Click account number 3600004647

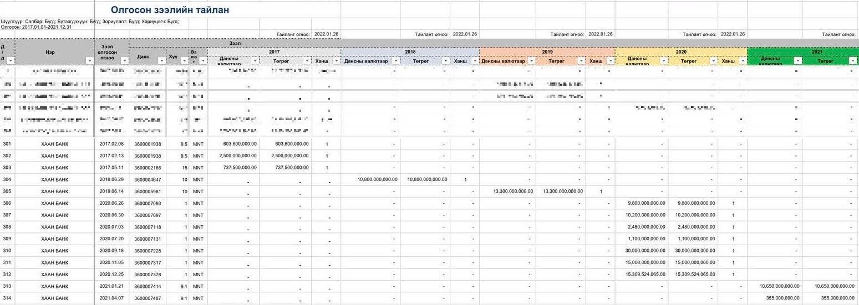[x=148, y=179]
